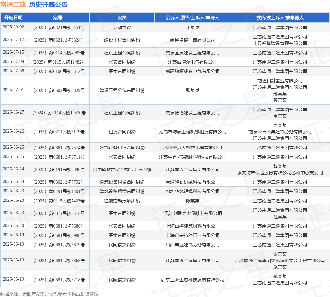Screen dimensions: 330x297
Task: Click the 劳动争议 cause cell
Action: coord(122,28)
